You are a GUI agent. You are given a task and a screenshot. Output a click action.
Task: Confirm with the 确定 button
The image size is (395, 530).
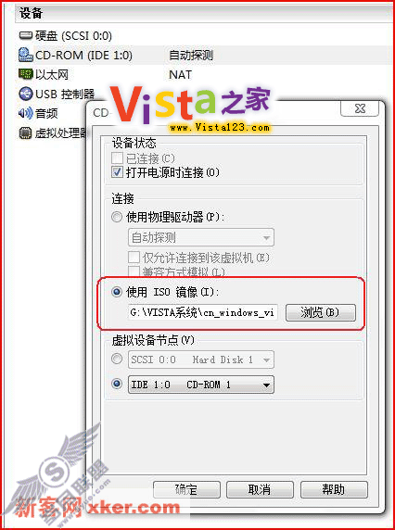[186, 489]
